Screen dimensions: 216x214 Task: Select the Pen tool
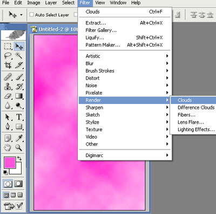(x=8, y=126)
